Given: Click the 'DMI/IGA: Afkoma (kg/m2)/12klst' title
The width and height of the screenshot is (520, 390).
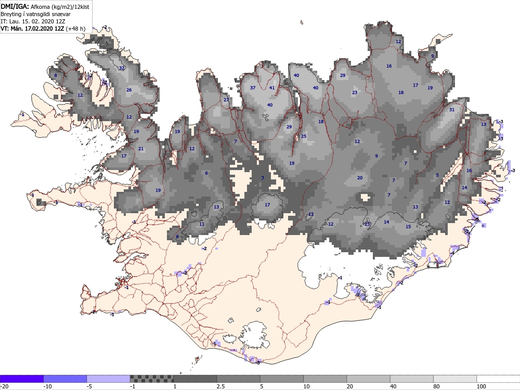Looking at the screenshot, I should click(45, 6).
